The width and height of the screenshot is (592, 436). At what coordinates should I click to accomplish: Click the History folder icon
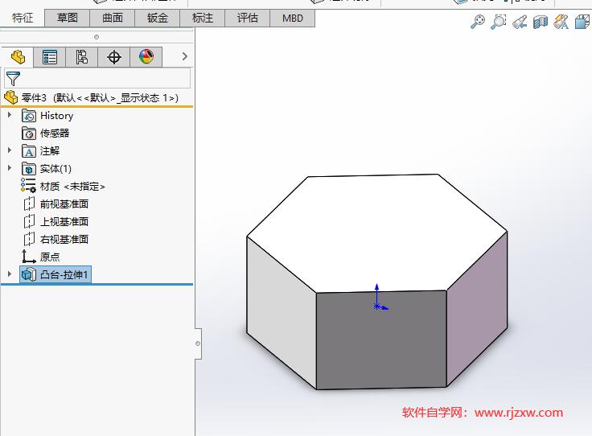[29, 116]
